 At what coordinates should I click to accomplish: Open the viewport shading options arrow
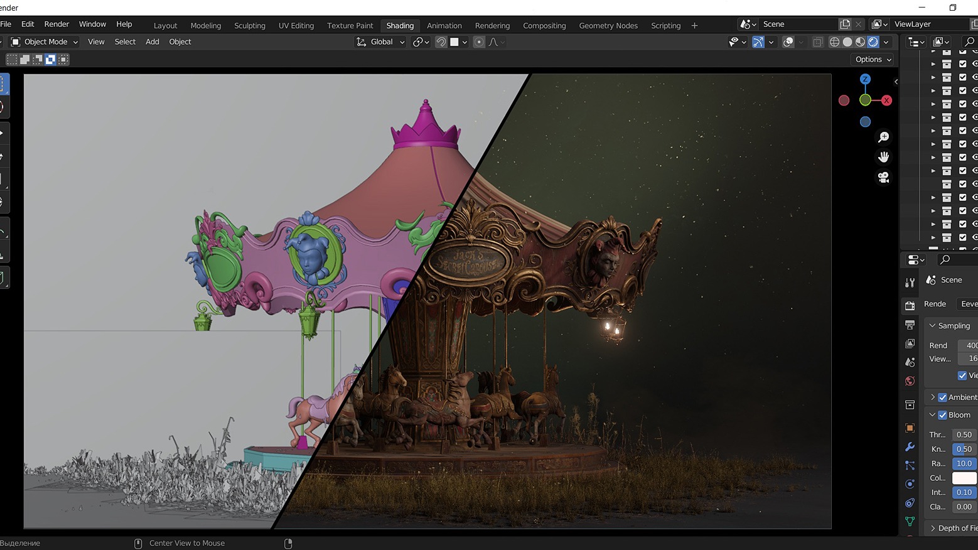pos(886,42)
